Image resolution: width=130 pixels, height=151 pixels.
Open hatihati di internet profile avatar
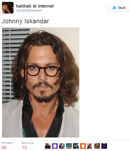(x=8, y=8)
